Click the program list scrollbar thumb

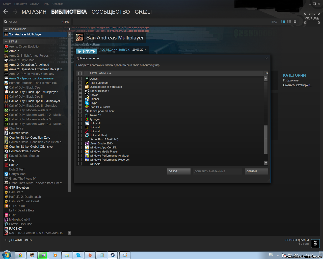(266, 139)
